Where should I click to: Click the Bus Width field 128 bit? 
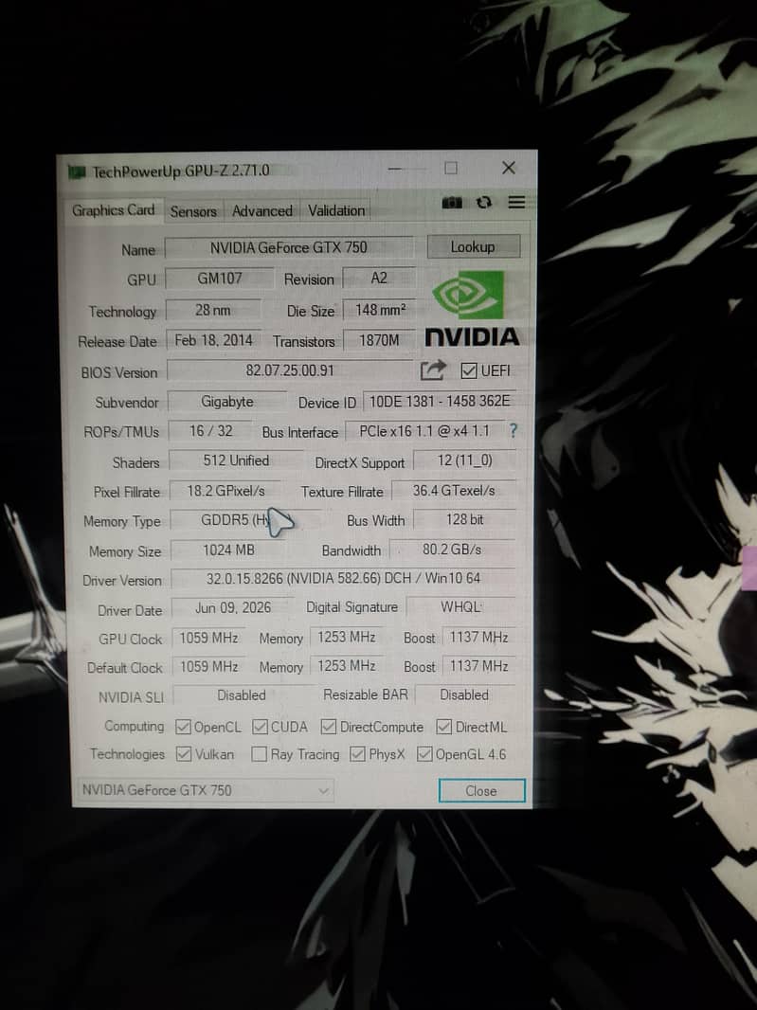click(x=464, y=520)
